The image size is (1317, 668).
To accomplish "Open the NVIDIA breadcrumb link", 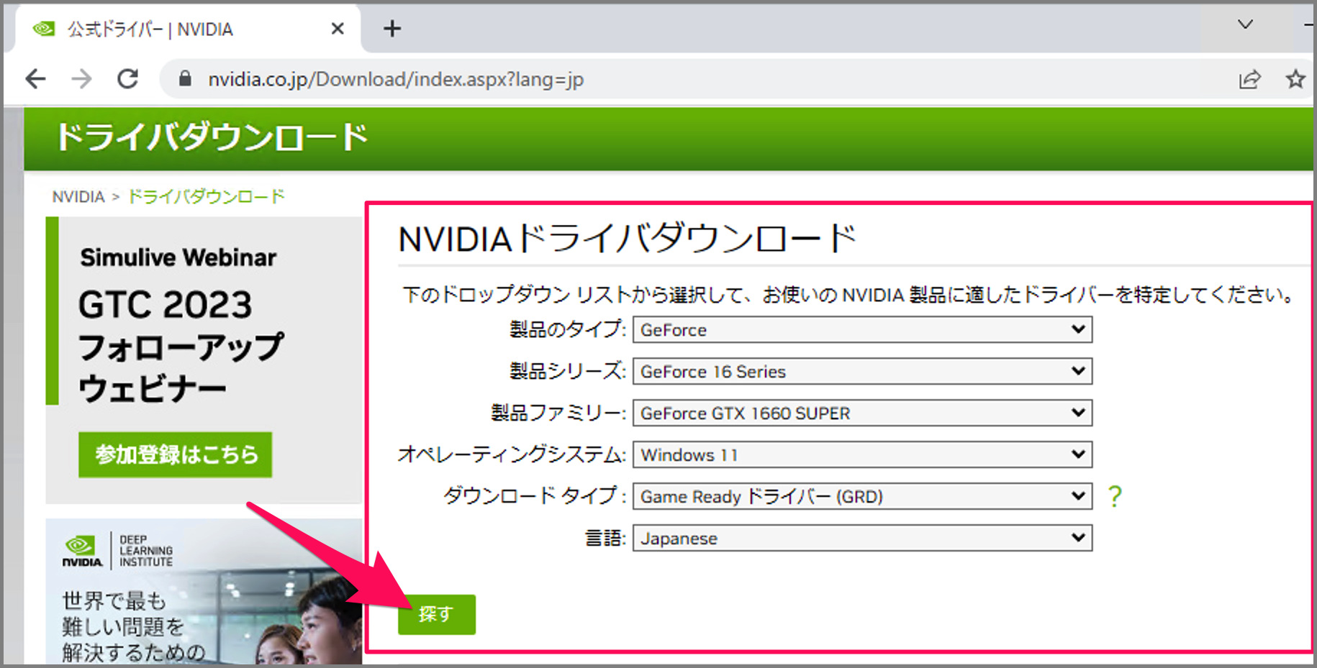I will click(x=77, y=196).
